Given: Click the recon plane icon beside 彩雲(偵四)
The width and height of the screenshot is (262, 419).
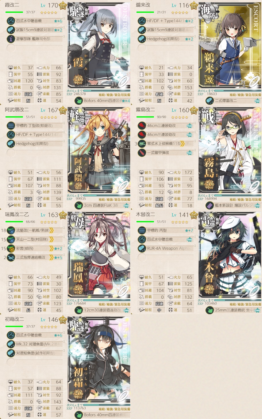Looking at the screenshot, I should click(11, 248).
